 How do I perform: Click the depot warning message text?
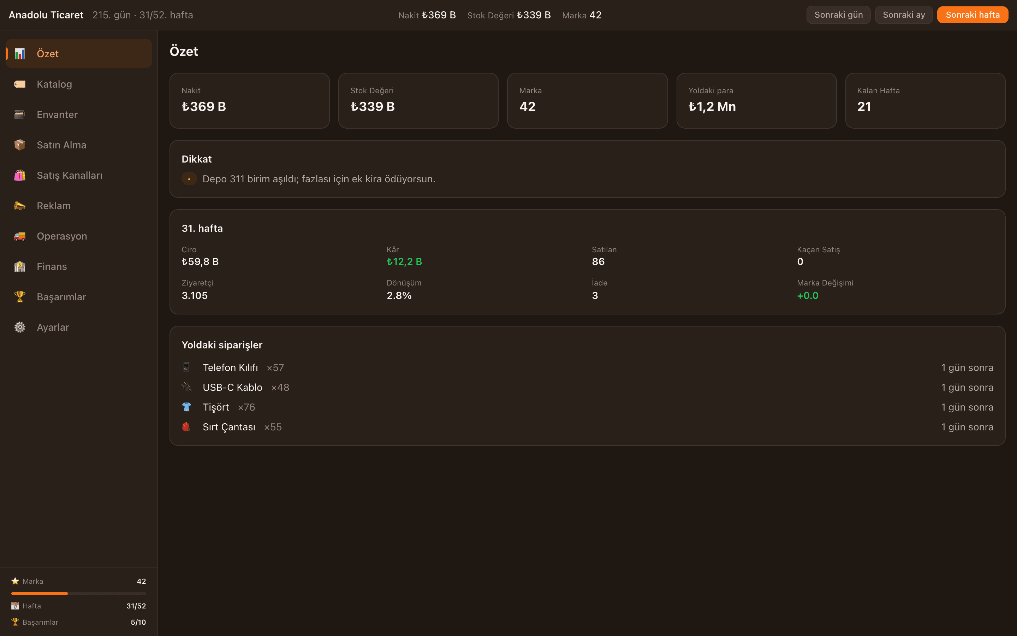click(319, 179)
